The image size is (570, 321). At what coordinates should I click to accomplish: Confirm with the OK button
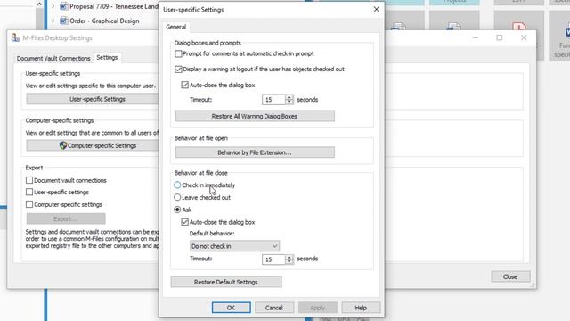coord(231,308)
